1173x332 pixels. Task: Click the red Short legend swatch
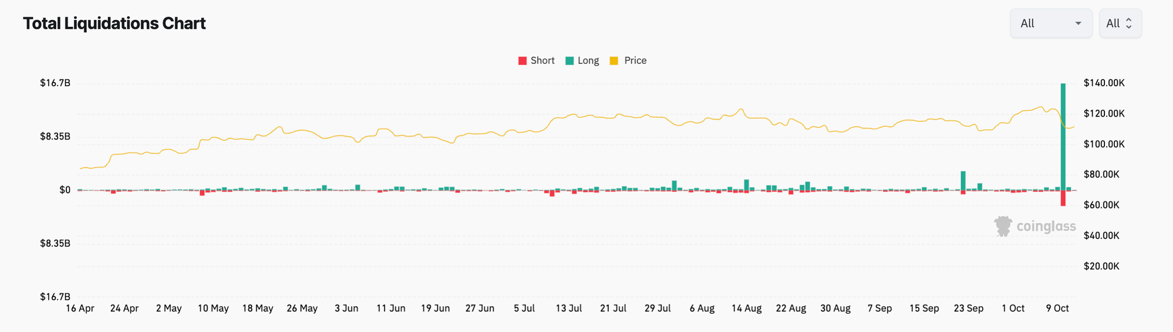(x=523, y=61)
